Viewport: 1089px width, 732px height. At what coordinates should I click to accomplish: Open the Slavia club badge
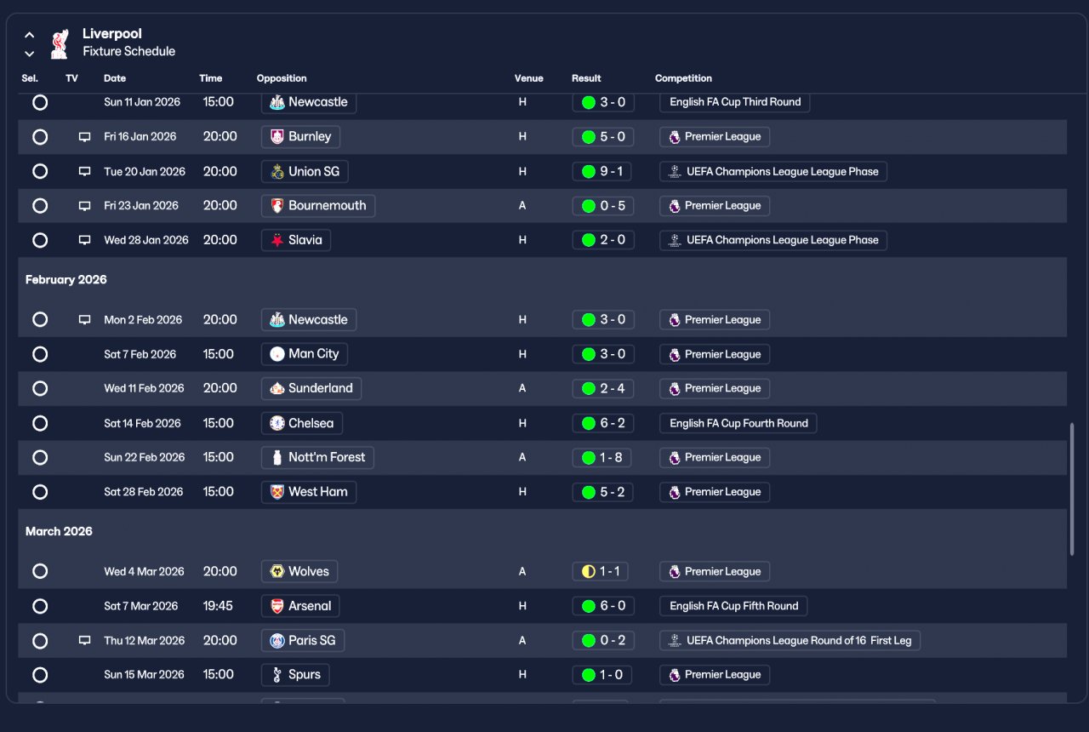(277, 240)
